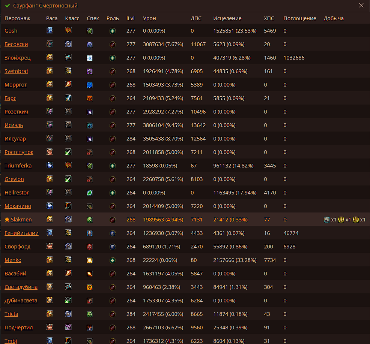Click the green checkmark beside Саурфанг Смертоносный
This screenshot has width=370, height=344.
click(8, 6)
